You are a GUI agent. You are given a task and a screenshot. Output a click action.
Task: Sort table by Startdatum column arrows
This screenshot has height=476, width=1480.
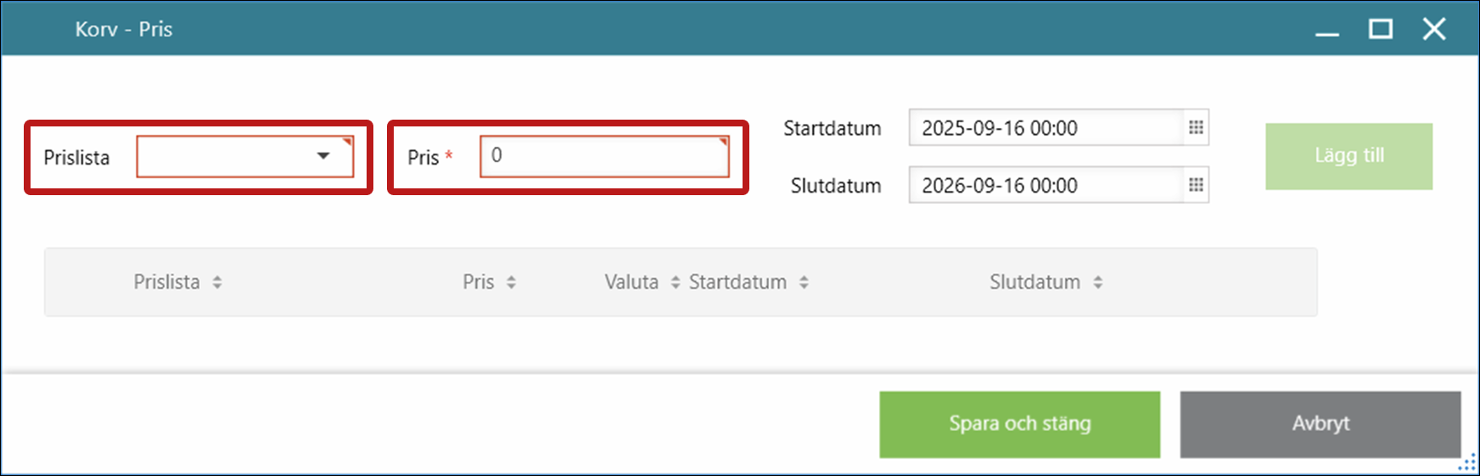click(x=804, y=283)
